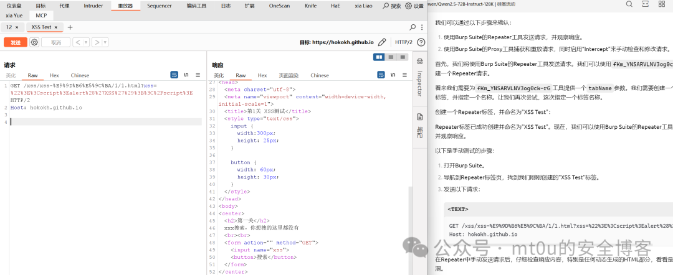
Task: Toggle word wrap icon in response pane
Action: click(381, 75)
